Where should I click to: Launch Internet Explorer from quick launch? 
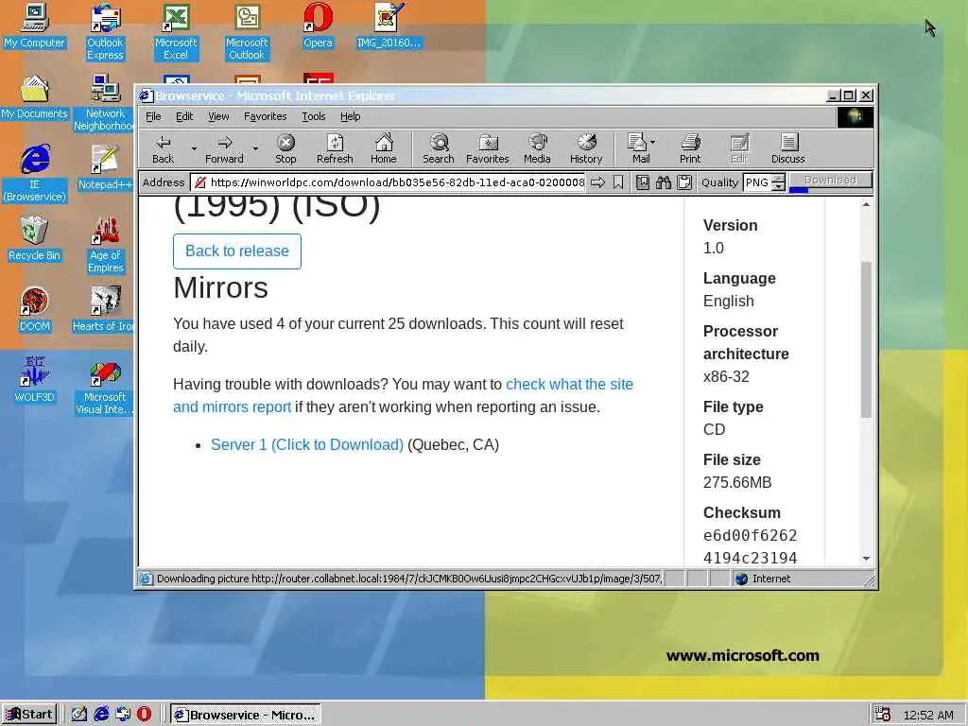101,715
